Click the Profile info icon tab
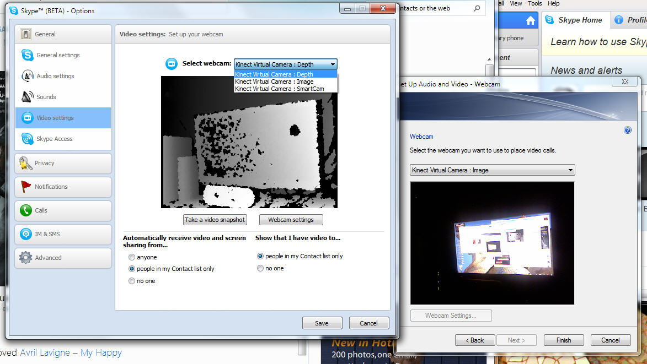This screenshot has width=647, height=364. click(x=618, y=20)
